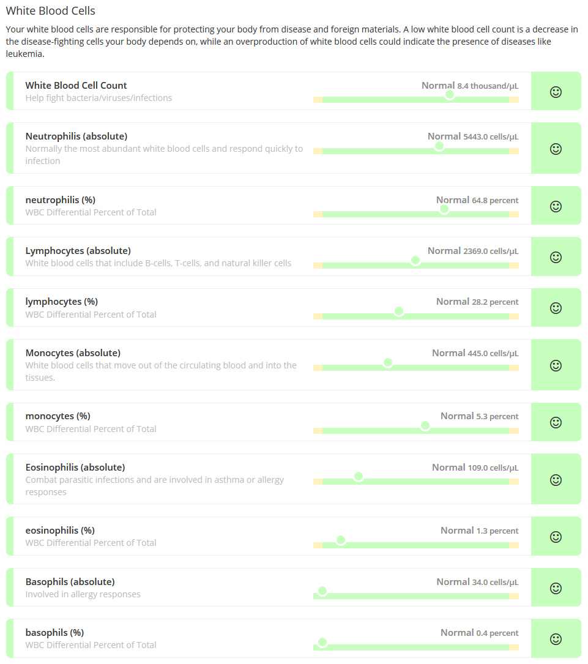
Task: Click the Lymphocytes (absolute) heading
Action: point(78,251)
